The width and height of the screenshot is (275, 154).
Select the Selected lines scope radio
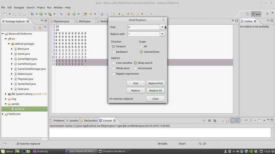pos(141,52)
